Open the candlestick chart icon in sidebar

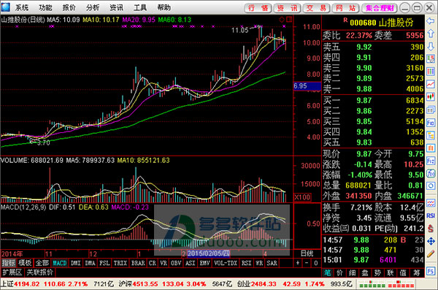click(x=430, y=97)
